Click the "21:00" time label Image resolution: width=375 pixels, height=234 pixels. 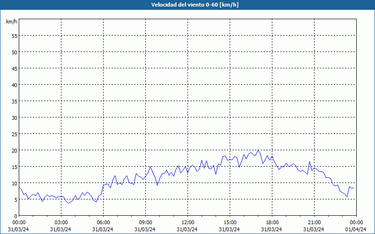coord(314,223)
